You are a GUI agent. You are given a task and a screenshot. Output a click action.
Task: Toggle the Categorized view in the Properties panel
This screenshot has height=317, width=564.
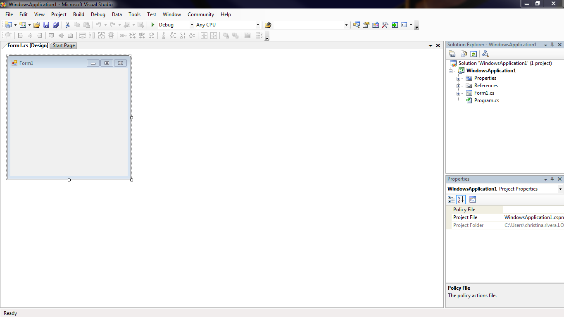coord(451,200)
